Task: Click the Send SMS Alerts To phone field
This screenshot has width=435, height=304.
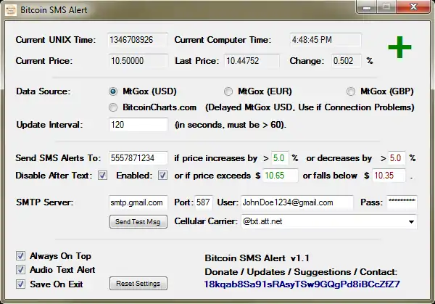Action: (138, 158)
